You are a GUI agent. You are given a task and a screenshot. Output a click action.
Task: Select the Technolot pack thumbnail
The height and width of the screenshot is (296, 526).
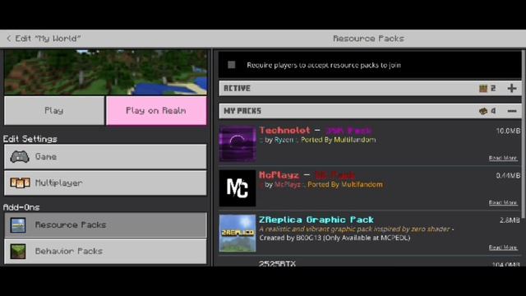[238, 144]
